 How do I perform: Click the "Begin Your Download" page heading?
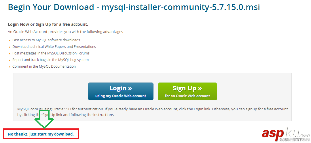click(134, 7)
